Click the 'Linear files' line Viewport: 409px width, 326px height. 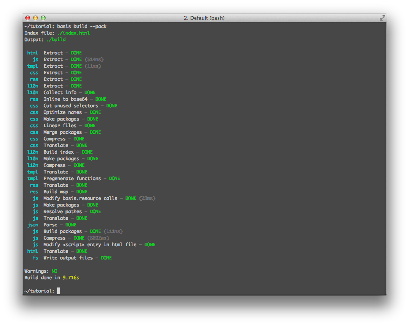63,126
